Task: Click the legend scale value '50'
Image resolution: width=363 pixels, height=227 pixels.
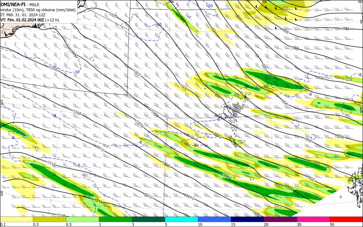Action: (x=332, y=224)
